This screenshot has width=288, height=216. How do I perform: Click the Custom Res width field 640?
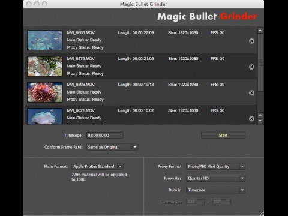click(196, 202)
